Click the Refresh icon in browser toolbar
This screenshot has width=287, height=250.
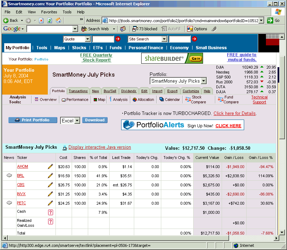[x=50, y=20]
